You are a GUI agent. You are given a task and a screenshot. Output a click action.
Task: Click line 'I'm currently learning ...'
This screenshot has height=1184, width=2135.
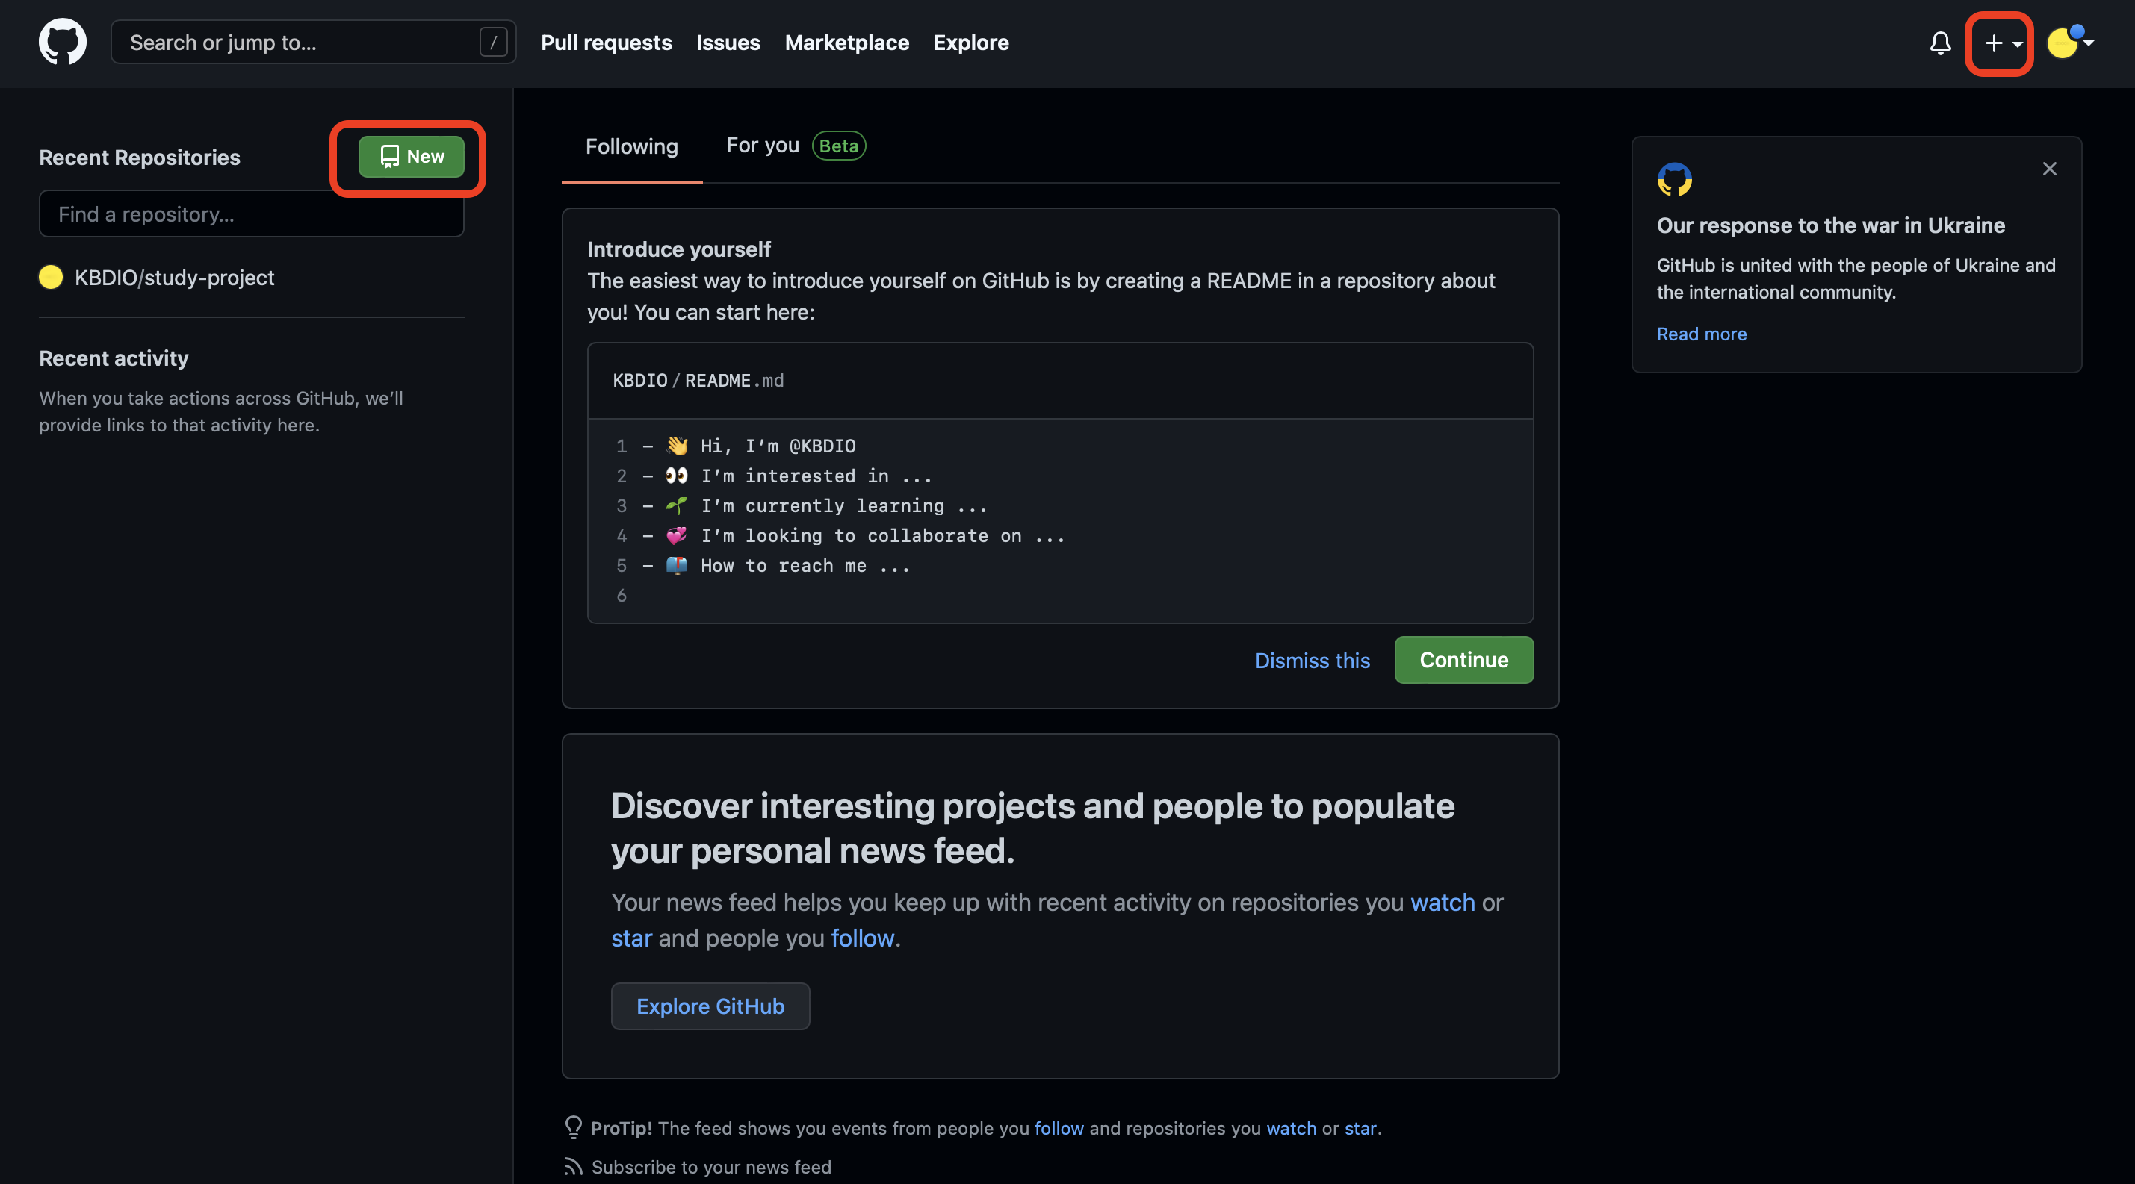[843, 505]
